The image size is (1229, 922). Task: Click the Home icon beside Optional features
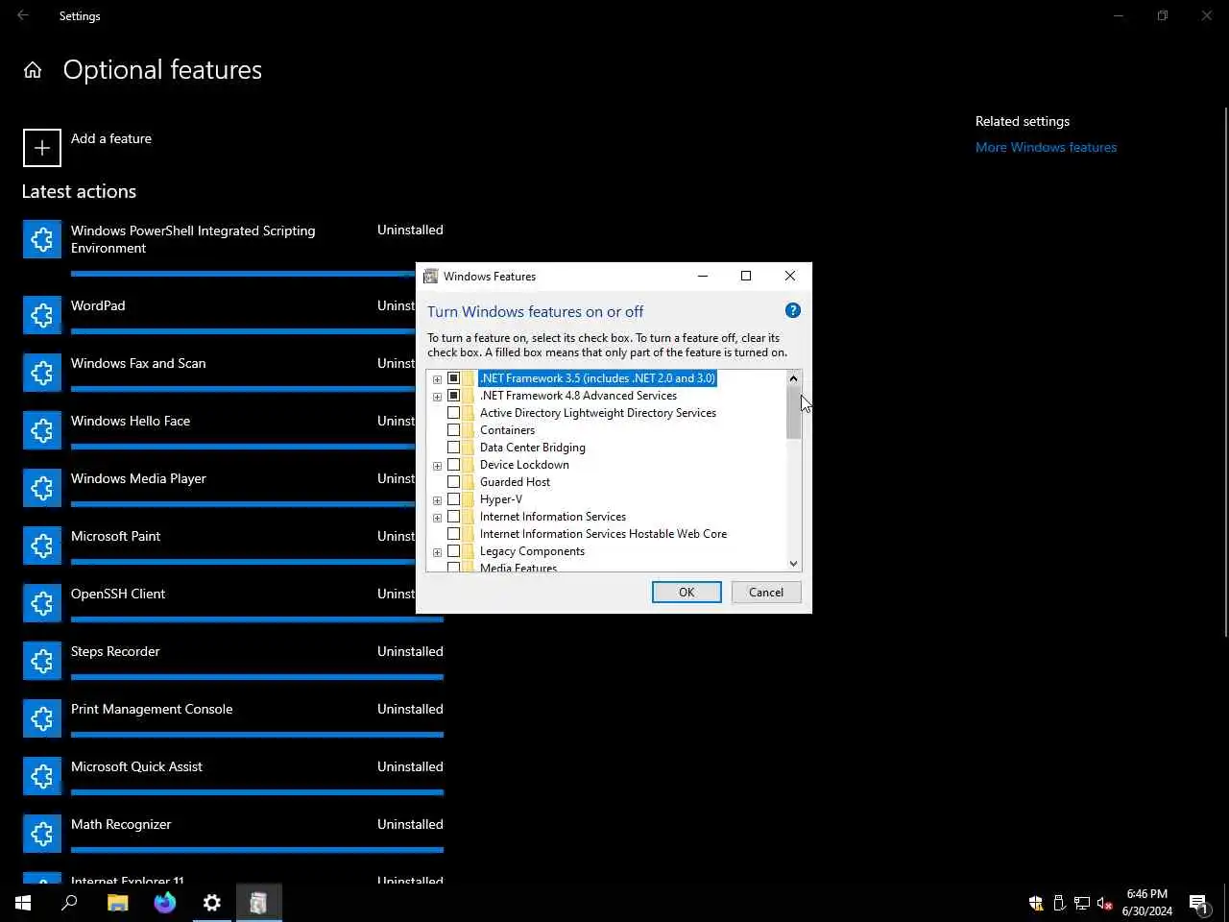[x=33, y=70]
